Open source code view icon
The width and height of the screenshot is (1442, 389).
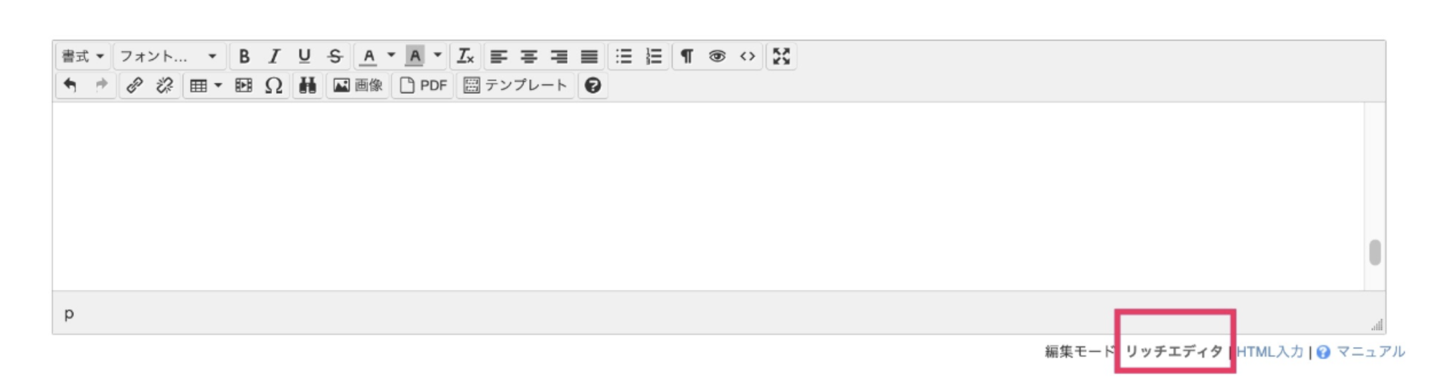748,57
